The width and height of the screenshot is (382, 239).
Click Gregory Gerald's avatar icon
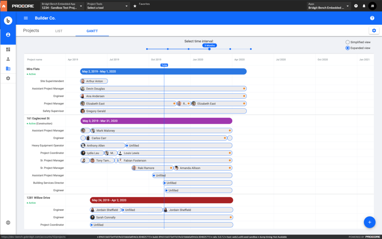83,111
